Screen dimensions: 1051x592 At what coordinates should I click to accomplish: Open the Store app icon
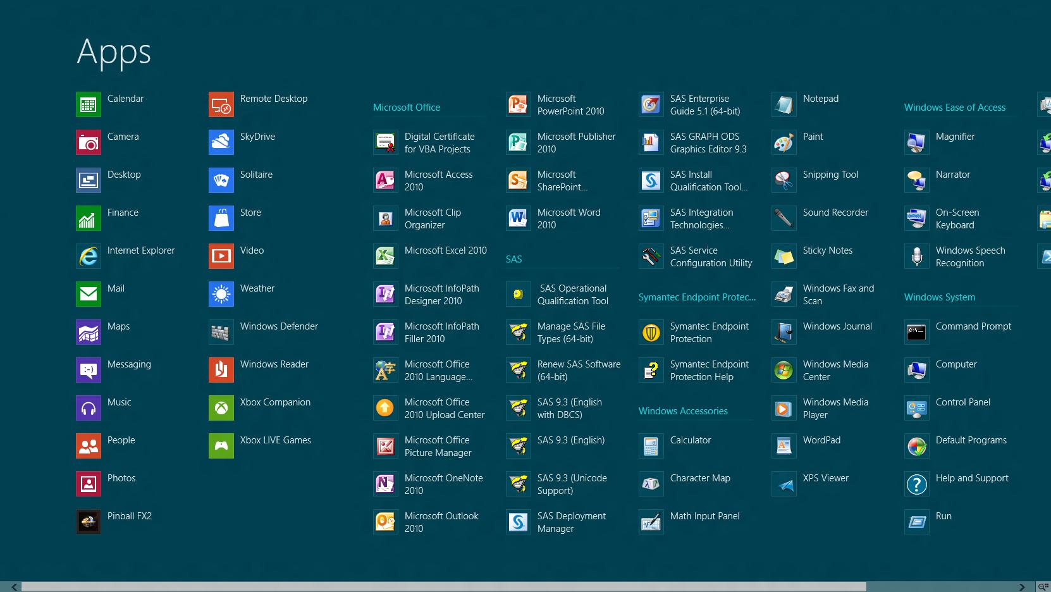[x=221, y=218]
